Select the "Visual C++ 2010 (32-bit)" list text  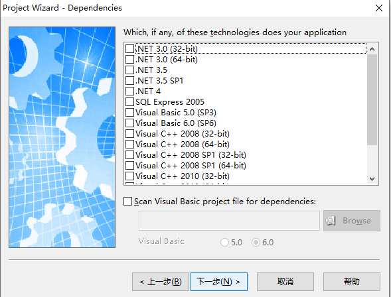click(183, 176)
